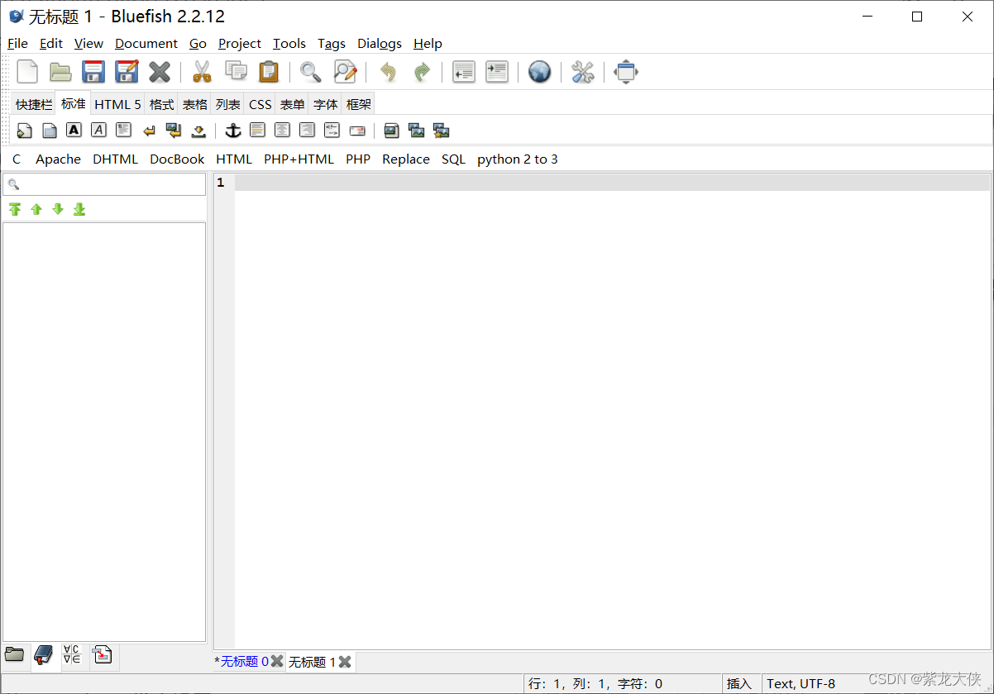
Task: Insert an anchor with the anchor icon
Action: coord(233,130)
